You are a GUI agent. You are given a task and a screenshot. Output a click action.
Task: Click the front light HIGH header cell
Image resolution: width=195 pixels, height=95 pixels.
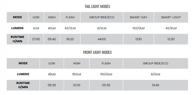[77, 63]
